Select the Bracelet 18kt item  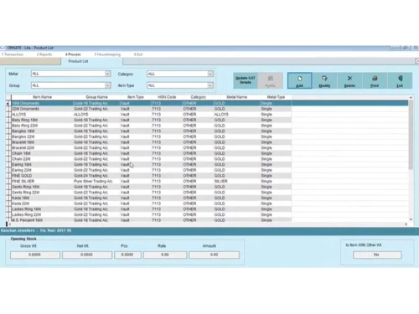point(23,142)
